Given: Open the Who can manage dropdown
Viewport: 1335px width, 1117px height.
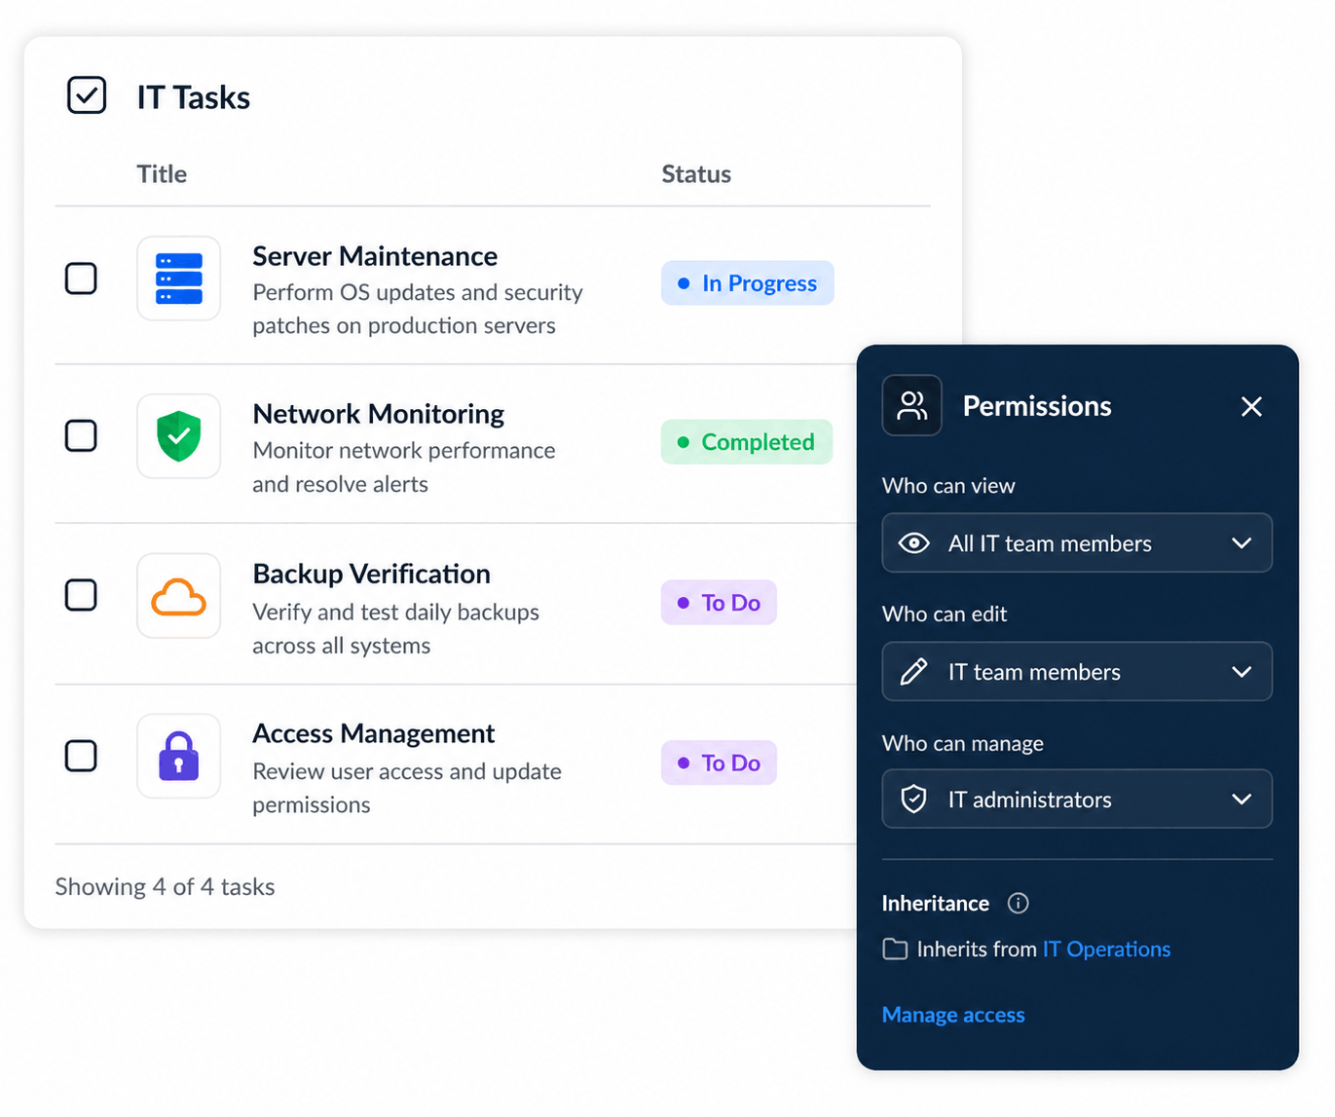Looking at the screenshot, I should [x=1077, y=800].
